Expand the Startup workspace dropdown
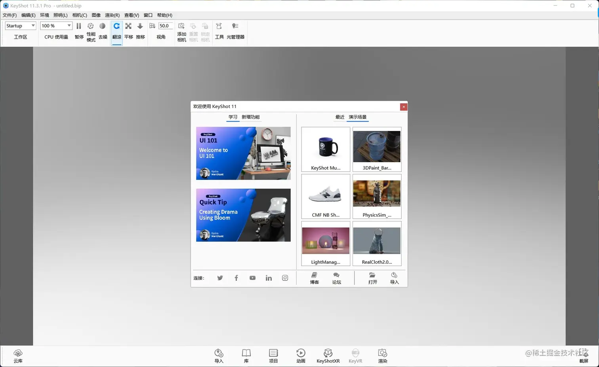Image resolution: width=599 pixels, height=367 pixels. (21, 26)
